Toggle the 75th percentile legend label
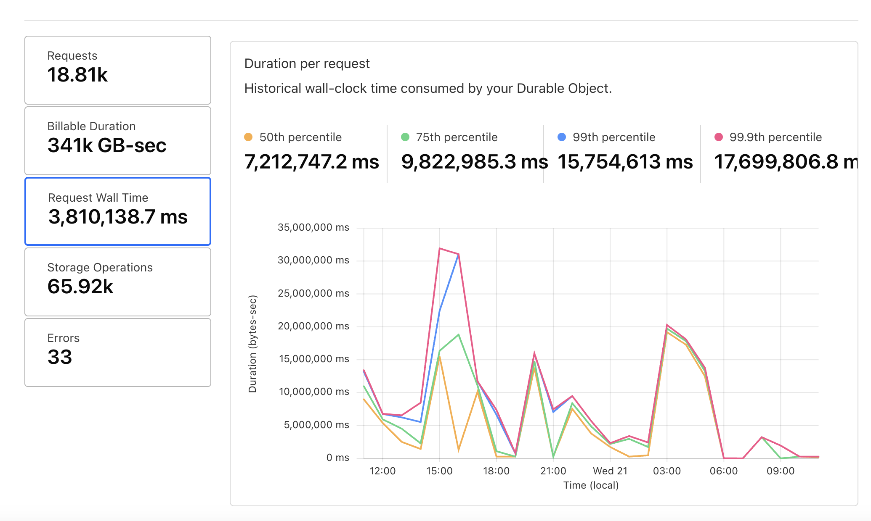The width and height of the screenshot is (871, 521). 457,137
